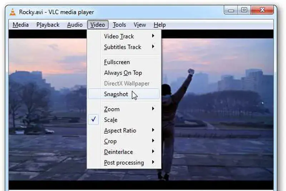Maximize the VLC media player window
286x191 pixels.
point(244,10)
